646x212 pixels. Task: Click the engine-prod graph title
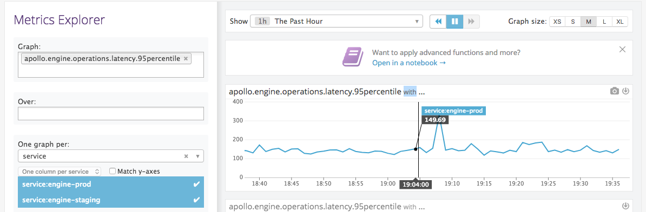327,92
